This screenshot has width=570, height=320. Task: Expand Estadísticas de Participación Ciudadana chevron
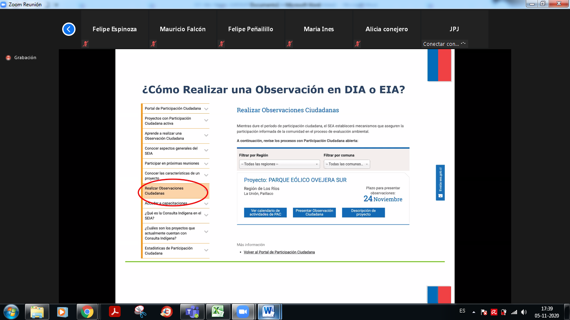coord(206,250)
